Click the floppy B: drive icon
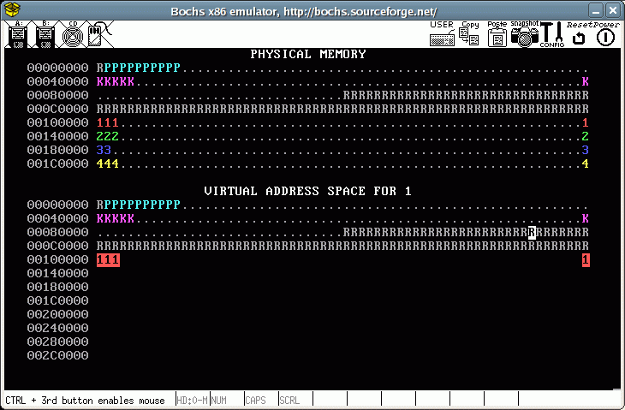This screenshot has width=625, height=410. click(x=45, y=34)
